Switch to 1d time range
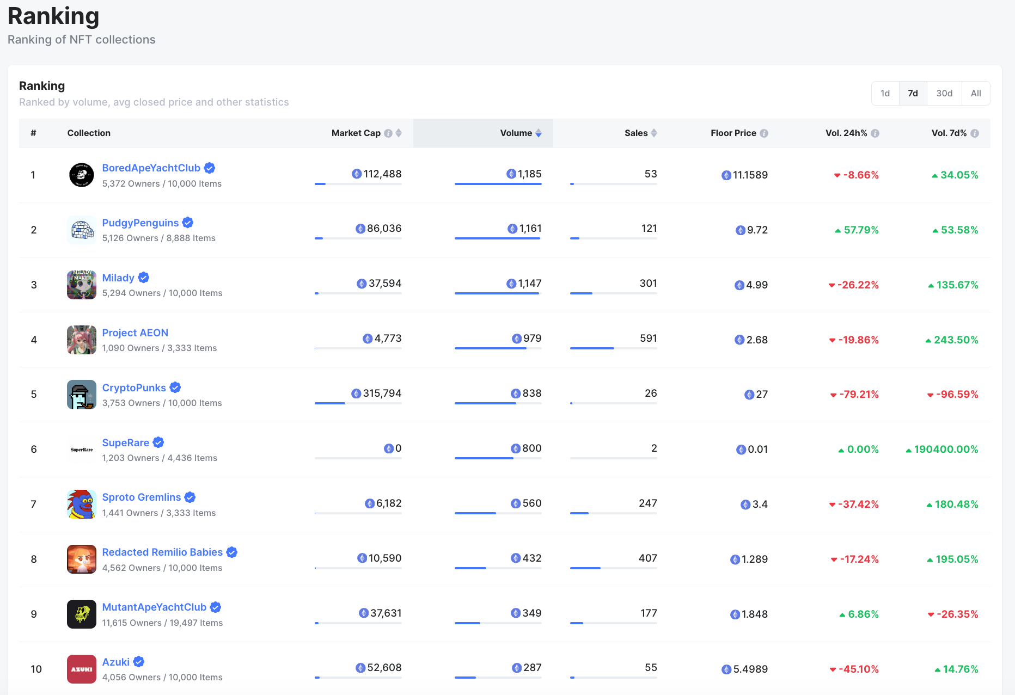Viewport: 1015px width, 695px height. (885, 94)
